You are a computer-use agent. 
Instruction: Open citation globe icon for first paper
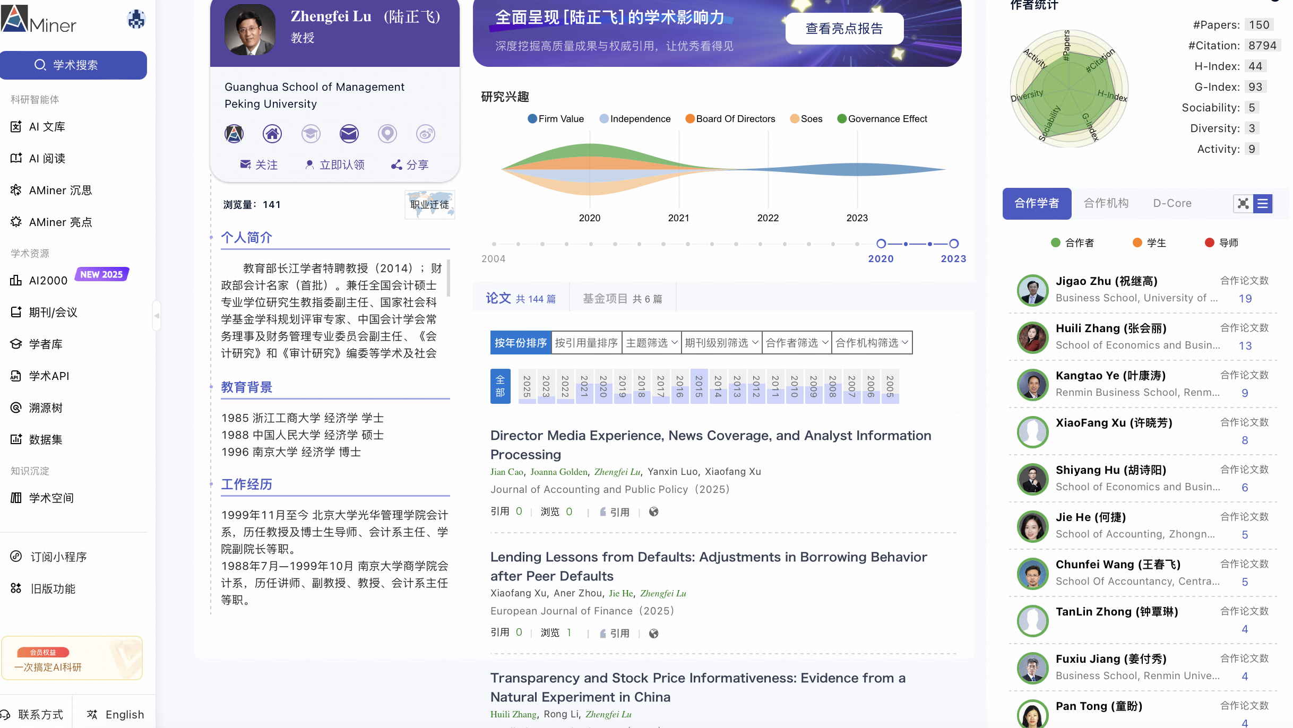pos(654,512)
